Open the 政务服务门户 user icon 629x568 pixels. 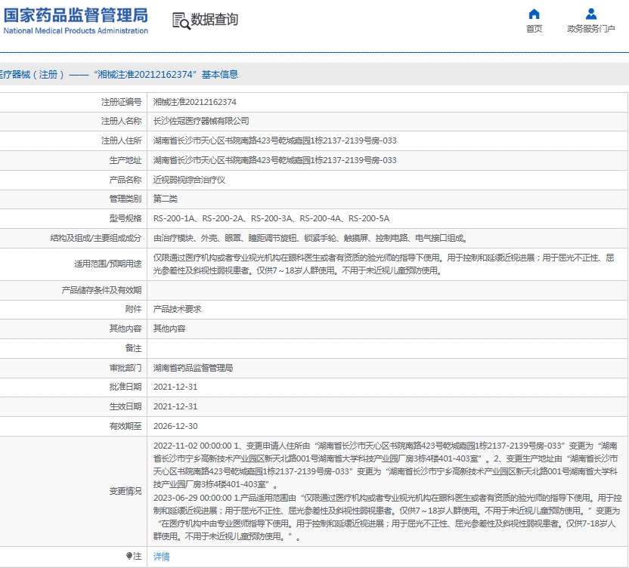pyautogui.click(x=591, y=14)
